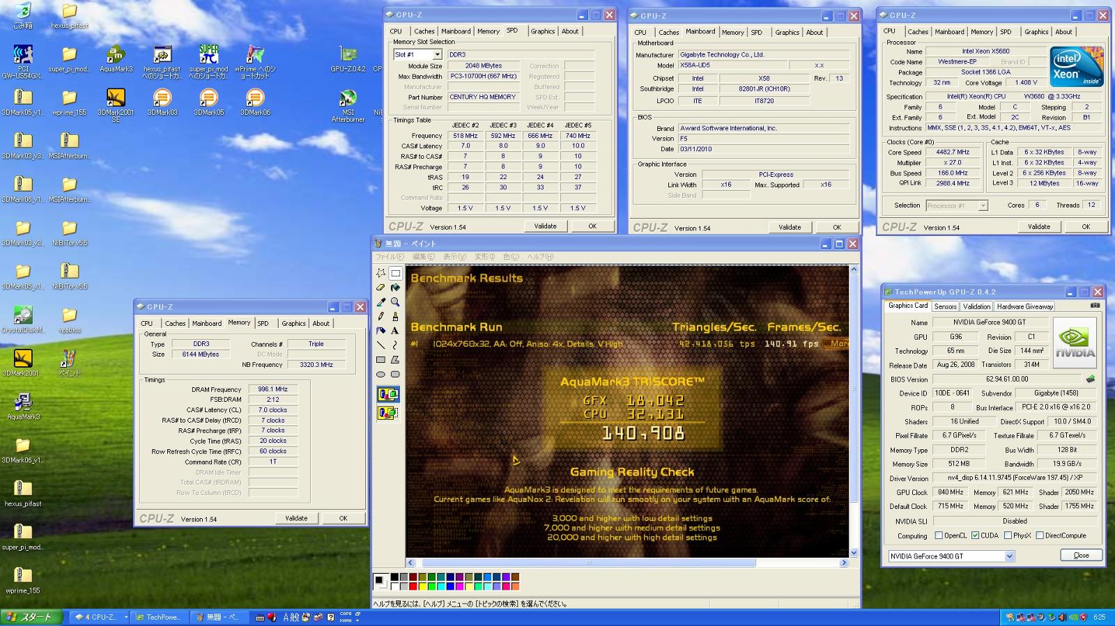This screenshot has height=626, width=1115.
Task: Pick the Polygon shape tool in Paint
Action: pos(395,360)
